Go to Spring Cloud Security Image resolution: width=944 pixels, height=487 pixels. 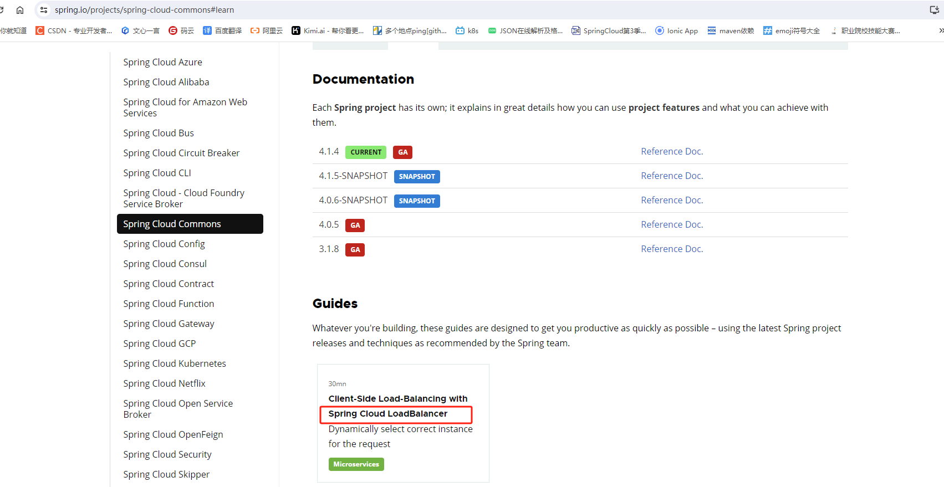click(x=167, y=454)
